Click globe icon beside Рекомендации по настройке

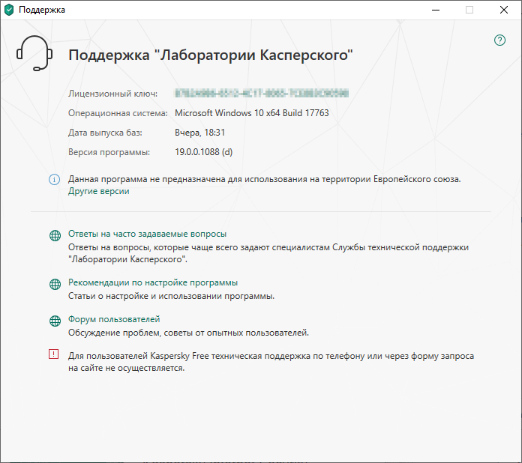pos(55,284)
